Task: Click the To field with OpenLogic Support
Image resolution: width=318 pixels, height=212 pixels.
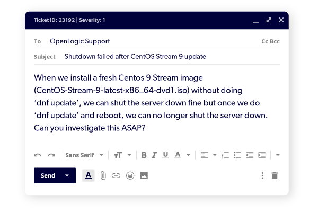Action: (157, 41)
